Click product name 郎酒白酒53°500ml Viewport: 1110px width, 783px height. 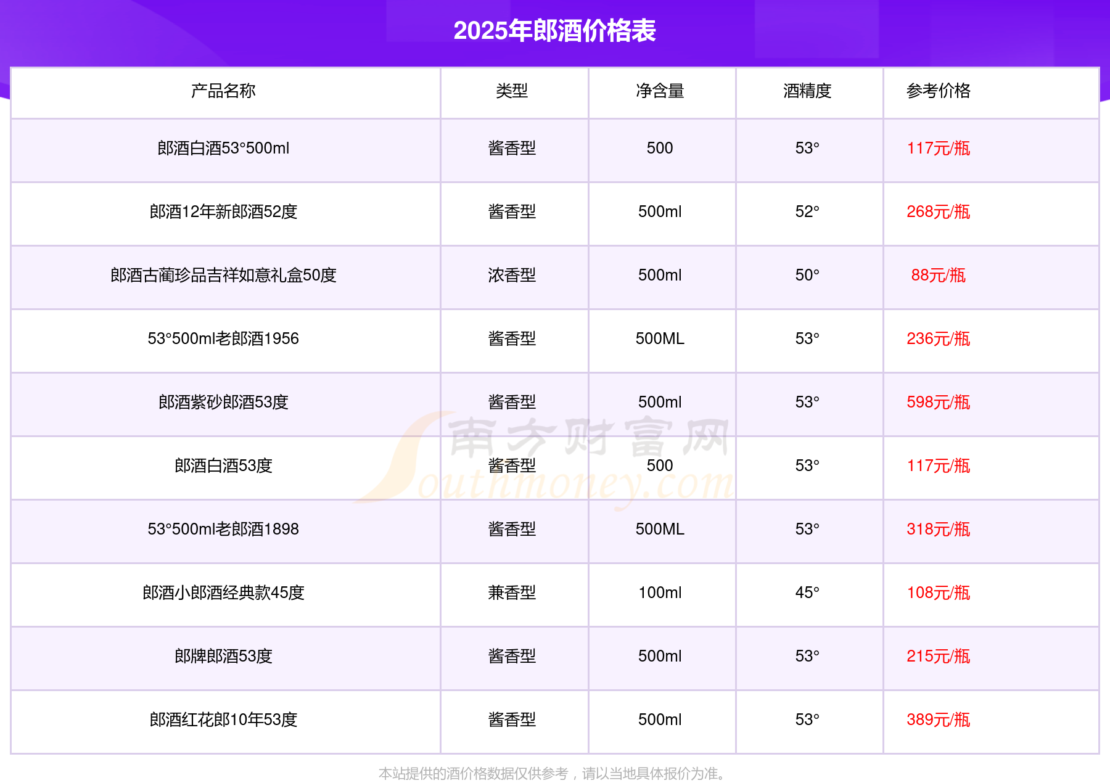coord(223,149)
